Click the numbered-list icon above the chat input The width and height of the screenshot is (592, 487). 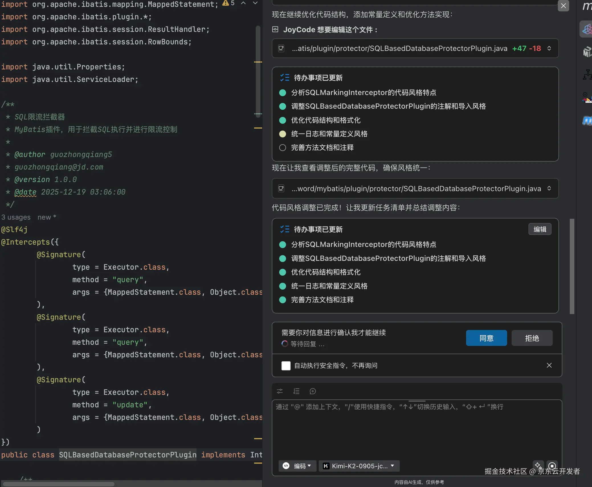coord(296,391)
